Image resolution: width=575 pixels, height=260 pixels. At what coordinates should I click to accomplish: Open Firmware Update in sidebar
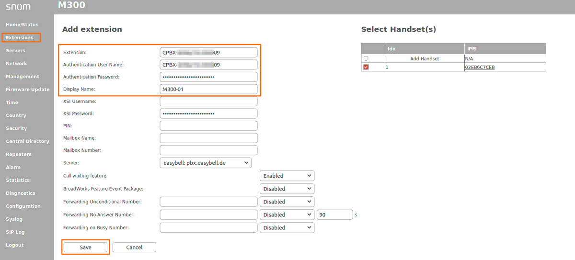click(x=28, y=90)
